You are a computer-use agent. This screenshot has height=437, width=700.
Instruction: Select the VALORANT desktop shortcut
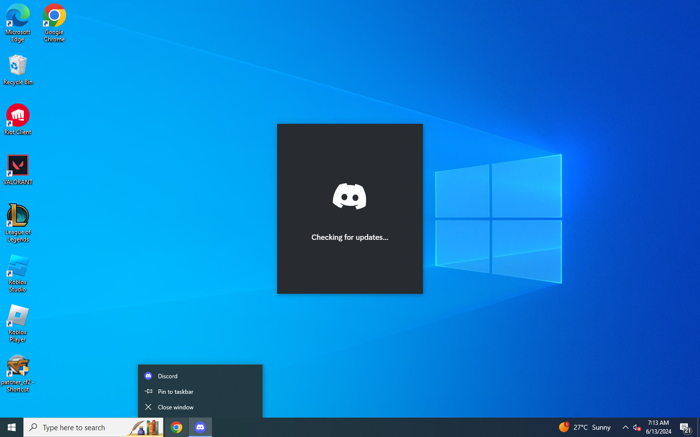18,170
